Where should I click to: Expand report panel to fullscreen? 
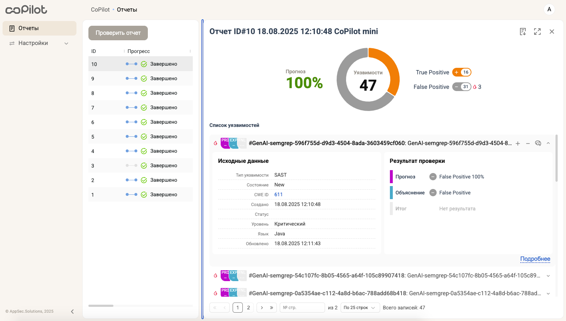pyautogui.click(x=537, y=32)
